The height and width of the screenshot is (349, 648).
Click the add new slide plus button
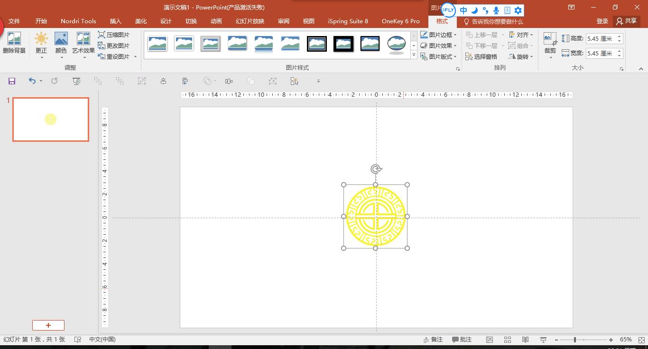tap(48, 325)
